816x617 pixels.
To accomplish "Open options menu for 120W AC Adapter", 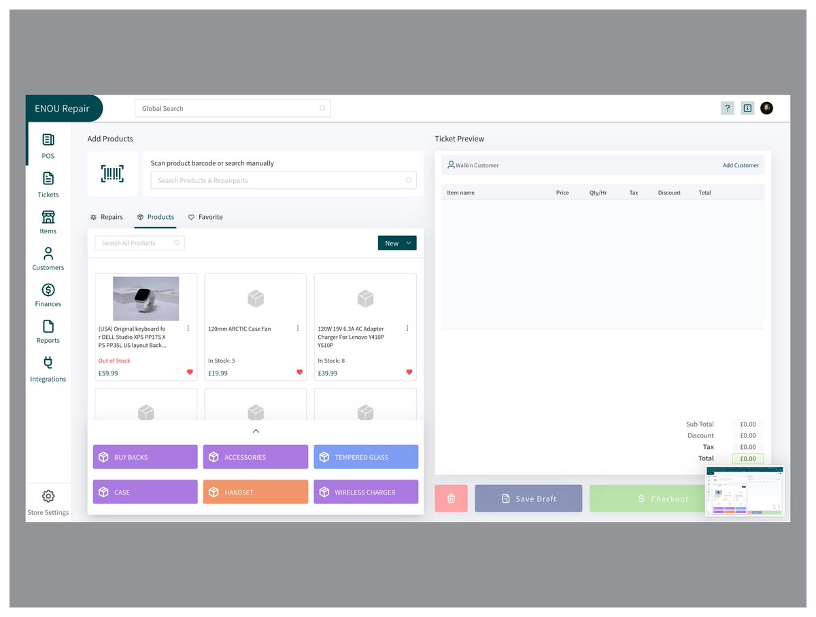I will (407, 328).
